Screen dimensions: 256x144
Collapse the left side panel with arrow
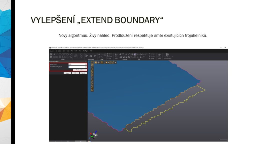pos(89,62)
